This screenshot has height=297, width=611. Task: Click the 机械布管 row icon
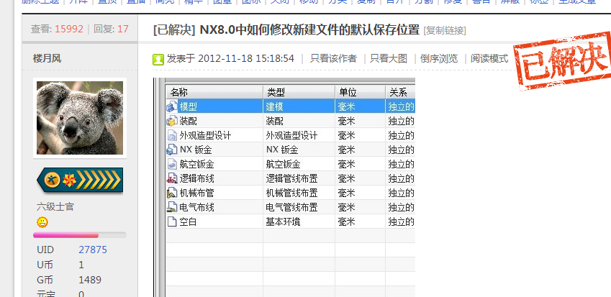[x=172, y=193]
